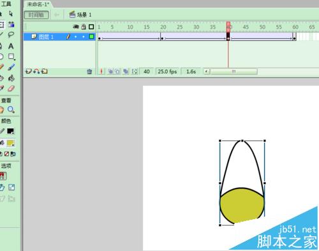Image resolution: width=319 pixels, height=251 pixels.
Task: Switch to the 未命名-1* document tab
Action: [x=38, y=4]
